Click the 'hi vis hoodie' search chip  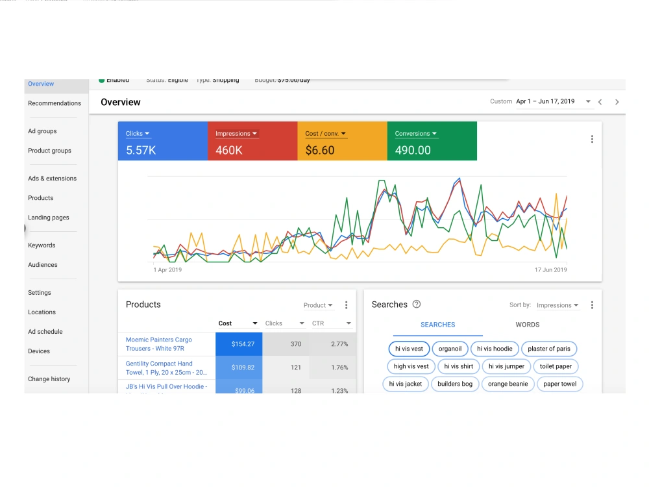point(495,349)
